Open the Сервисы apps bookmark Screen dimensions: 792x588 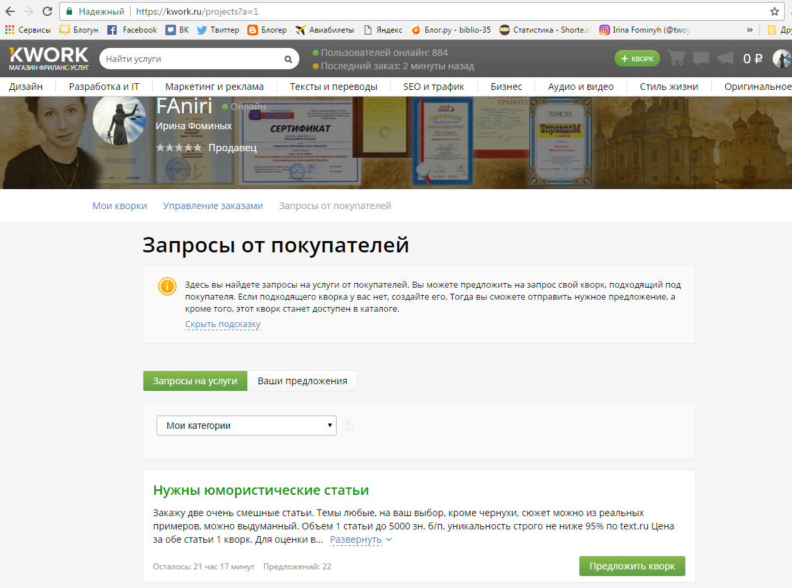point(28,30)
